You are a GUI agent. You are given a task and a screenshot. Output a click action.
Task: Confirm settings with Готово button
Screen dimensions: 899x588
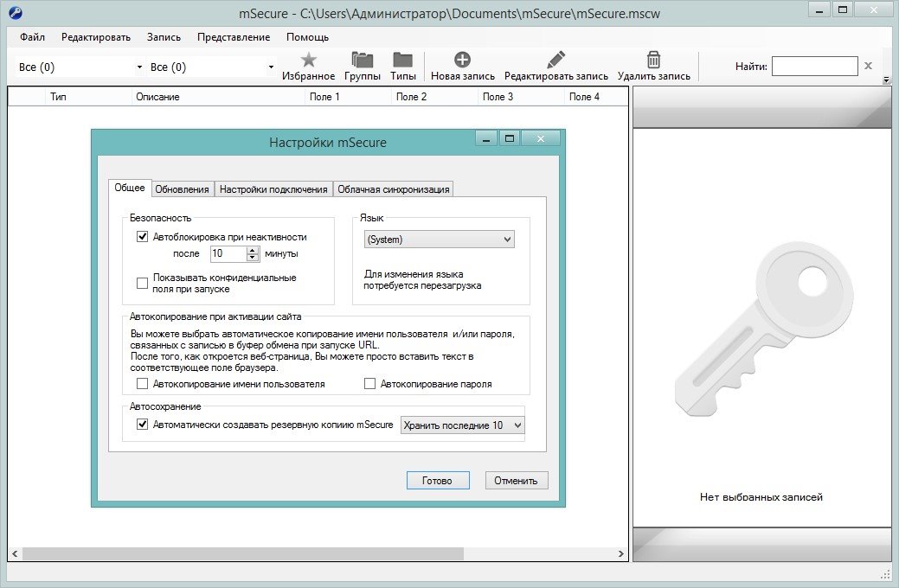click(x=438, y=480)
